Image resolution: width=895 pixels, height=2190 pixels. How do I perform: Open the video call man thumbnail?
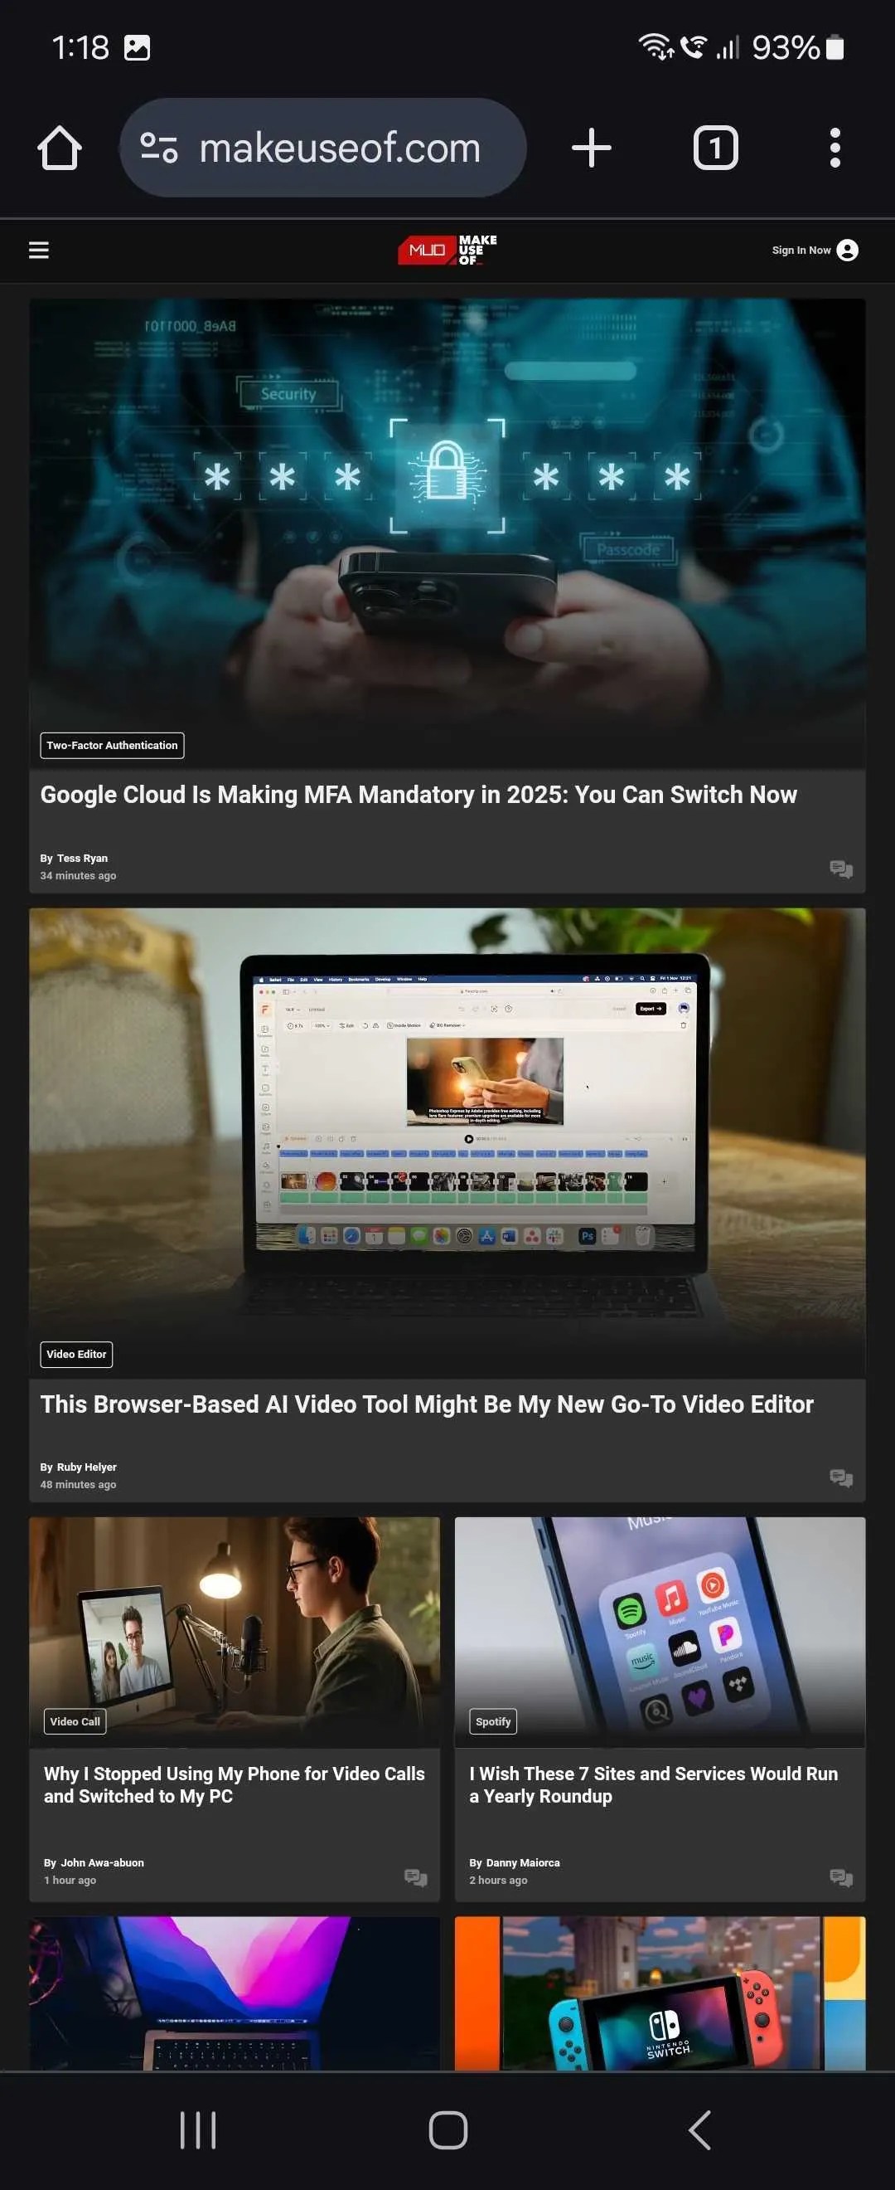point(235,1633)
